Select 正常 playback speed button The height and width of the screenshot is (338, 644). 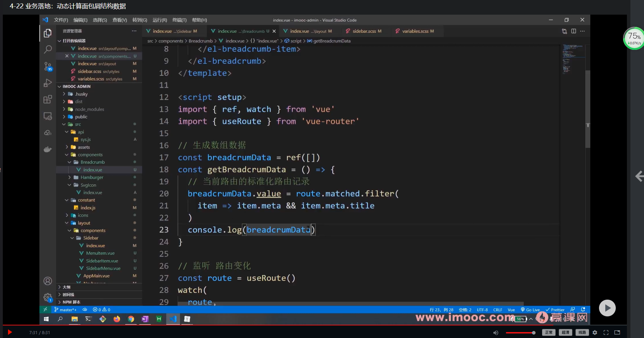pos(548,332)
